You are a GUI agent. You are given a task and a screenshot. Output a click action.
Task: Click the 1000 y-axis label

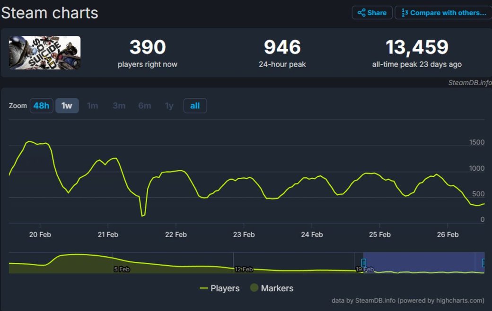pyautogui.click(x=477, y=168)
